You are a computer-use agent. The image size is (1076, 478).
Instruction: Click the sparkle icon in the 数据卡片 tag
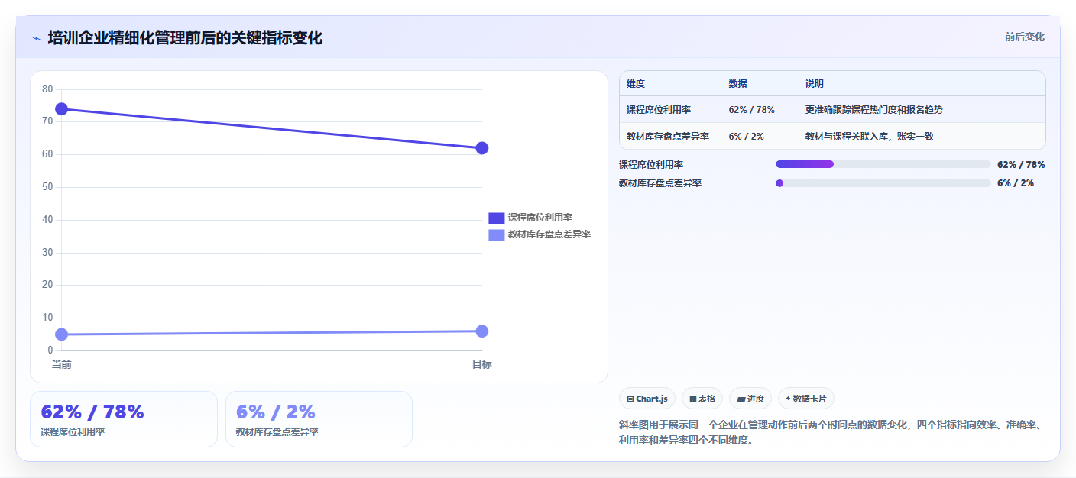[x=788, y=398]
